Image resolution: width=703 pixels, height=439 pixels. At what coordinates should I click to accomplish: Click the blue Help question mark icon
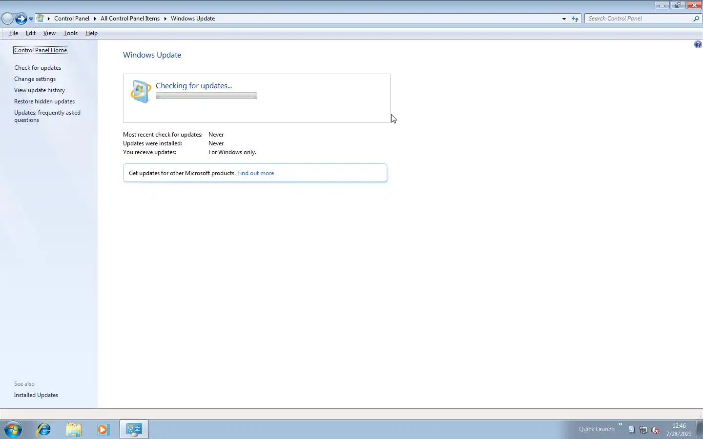698,44
